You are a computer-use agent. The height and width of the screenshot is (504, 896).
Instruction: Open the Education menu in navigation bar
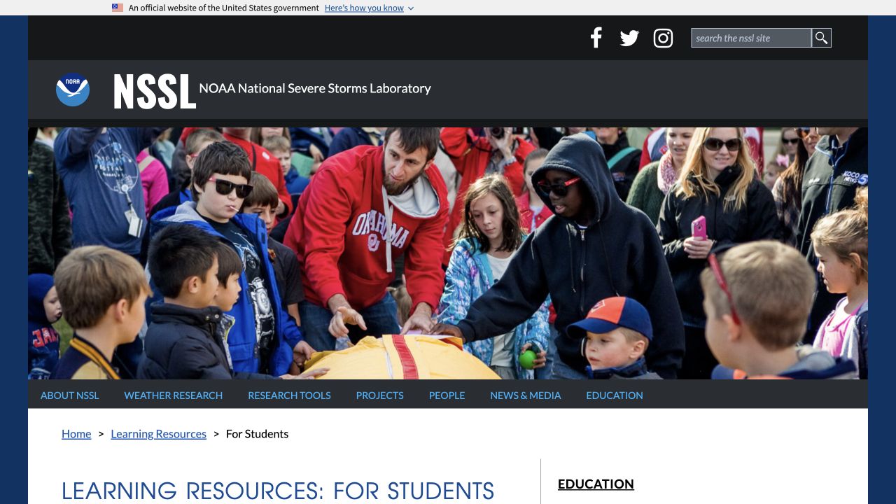pyautogui.click(x=615, y=395)
